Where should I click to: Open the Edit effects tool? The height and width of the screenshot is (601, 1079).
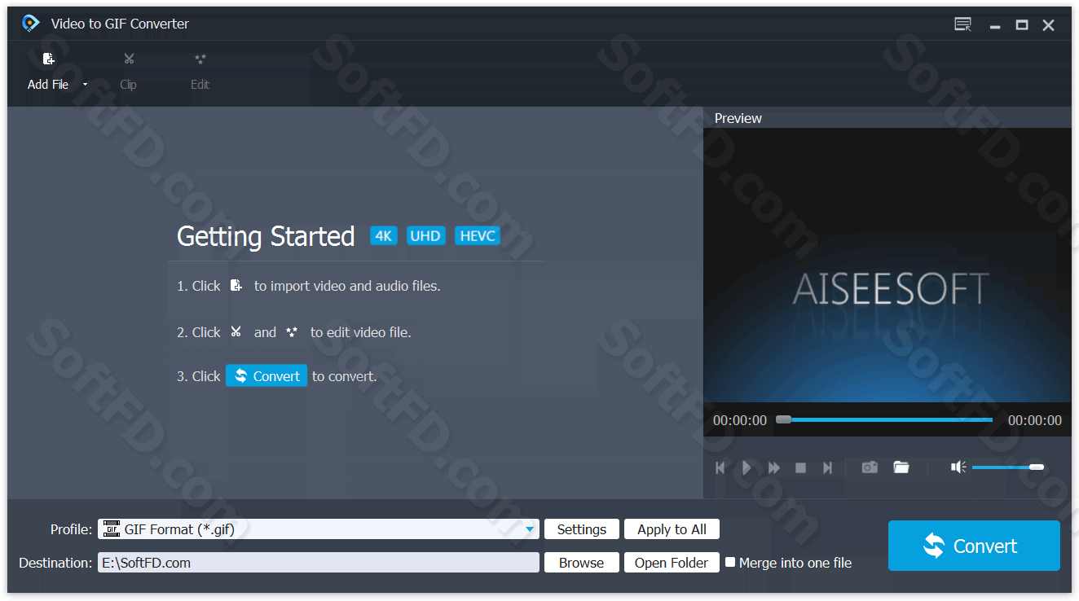point(200,59)
